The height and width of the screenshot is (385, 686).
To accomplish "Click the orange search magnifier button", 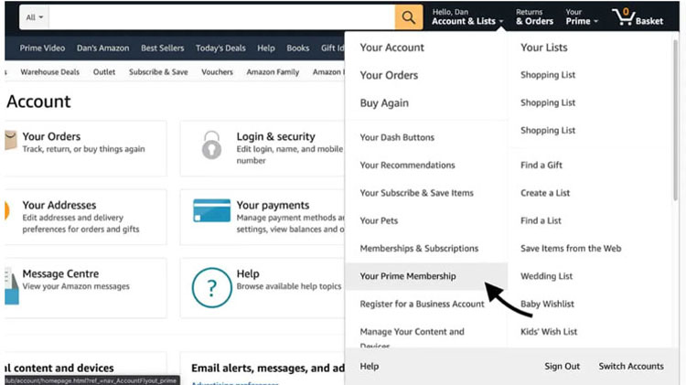I will (x=409, y=17).
